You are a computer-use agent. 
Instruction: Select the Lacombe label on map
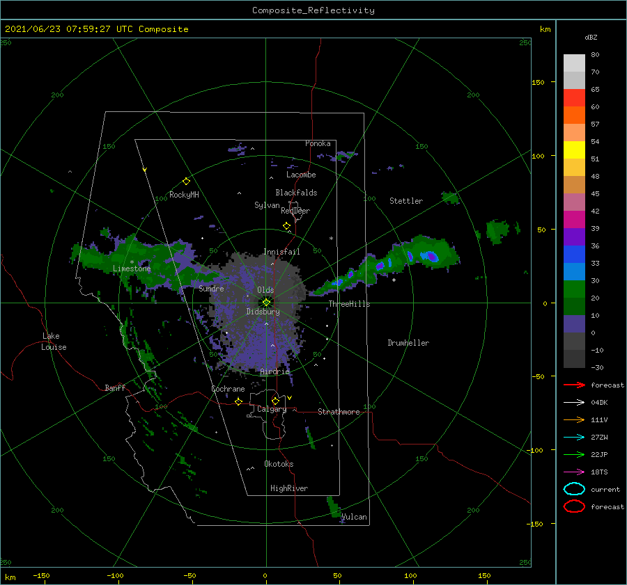tap(301, 175)
